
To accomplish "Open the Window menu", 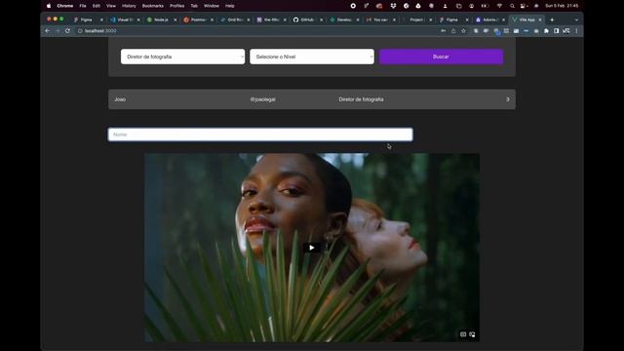I will click(212, 6).
